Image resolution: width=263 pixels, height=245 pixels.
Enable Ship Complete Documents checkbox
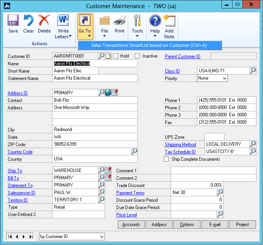(x=166, y=159)
